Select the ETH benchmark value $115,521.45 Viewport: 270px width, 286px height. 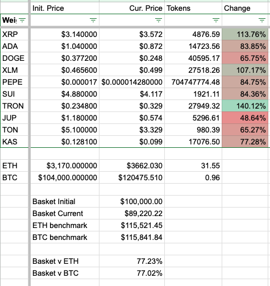coord(132,225)
